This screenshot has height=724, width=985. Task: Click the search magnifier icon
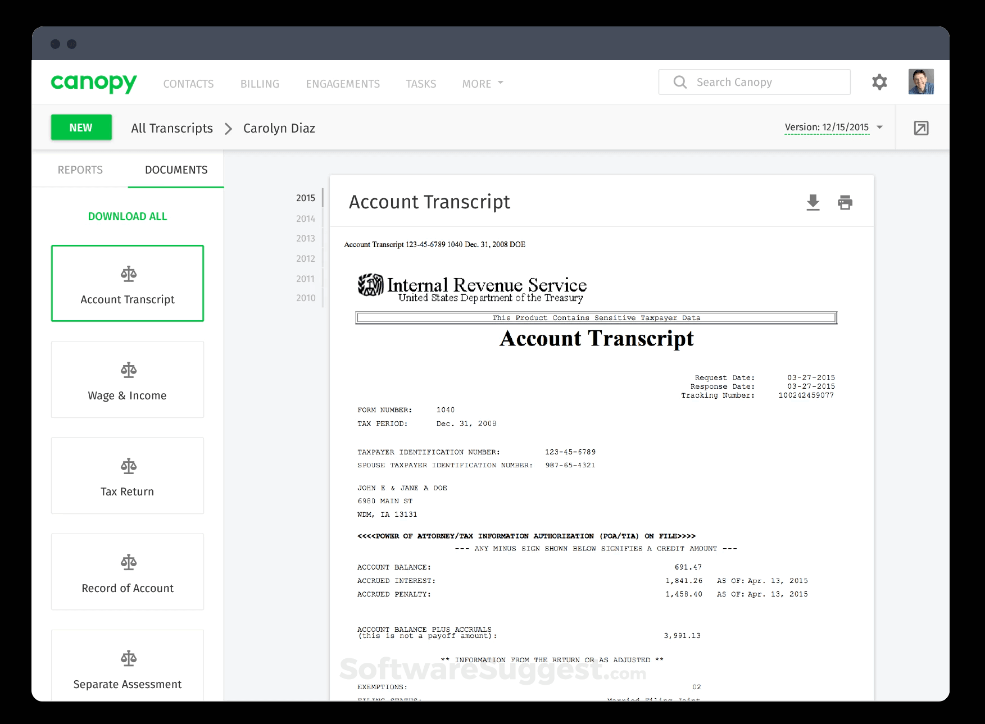point(679,82)
